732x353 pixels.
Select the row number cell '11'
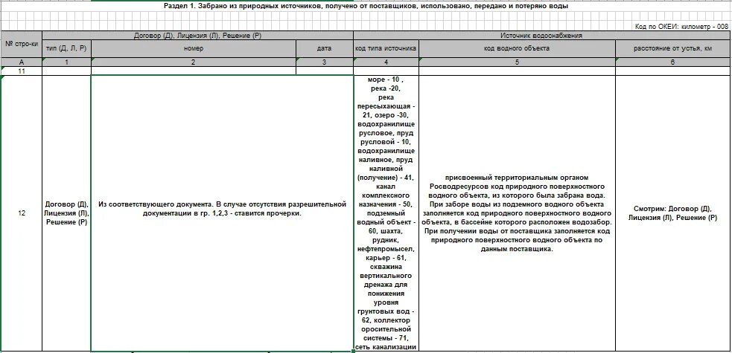click(x=21, y=71)
